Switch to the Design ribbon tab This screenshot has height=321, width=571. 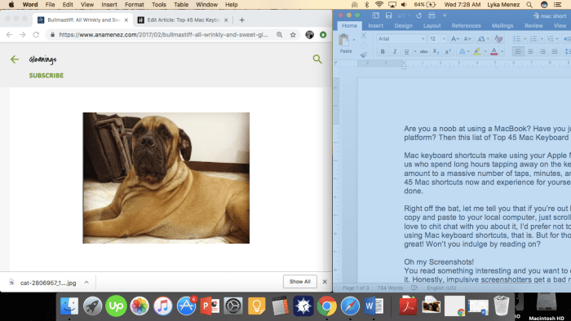tap(403, 26)
